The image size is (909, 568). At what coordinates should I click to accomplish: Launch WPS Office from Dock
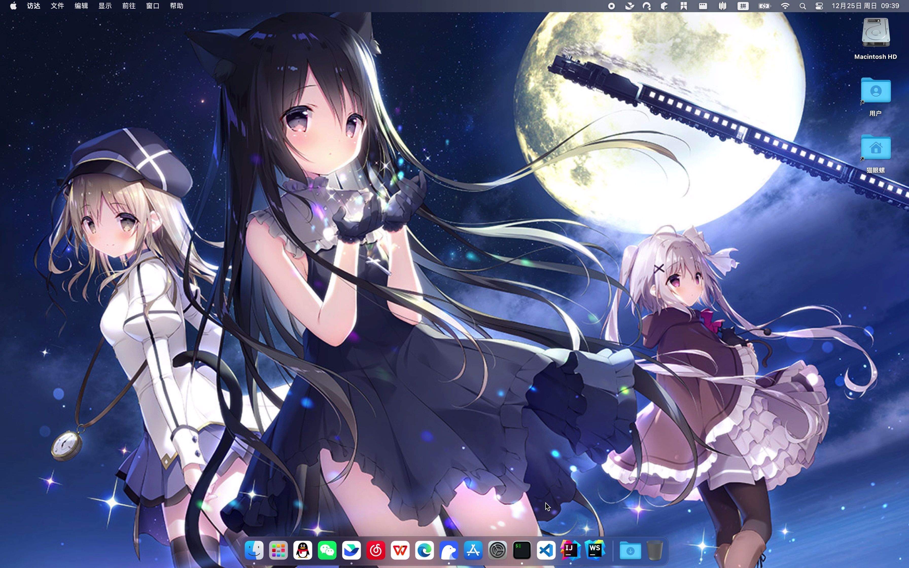pos(400,551)
